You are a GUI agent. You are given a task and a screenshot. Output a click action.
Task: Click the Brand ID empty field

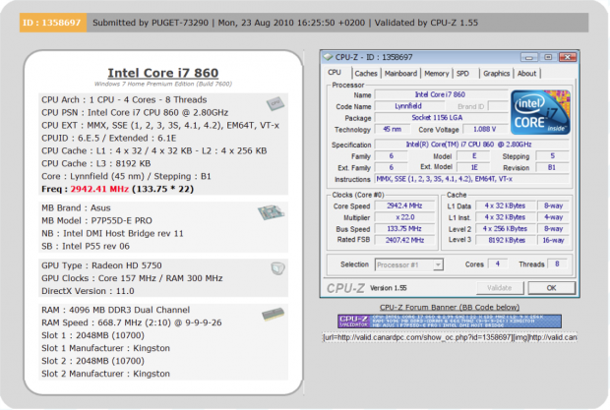coord(498,106)
